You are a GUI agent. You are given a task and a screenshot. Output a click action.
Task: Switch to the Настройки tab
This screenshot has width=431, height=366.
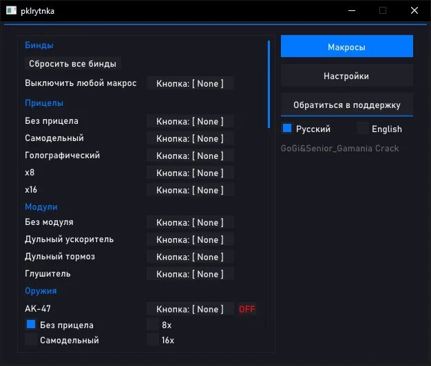pos(346,76)
